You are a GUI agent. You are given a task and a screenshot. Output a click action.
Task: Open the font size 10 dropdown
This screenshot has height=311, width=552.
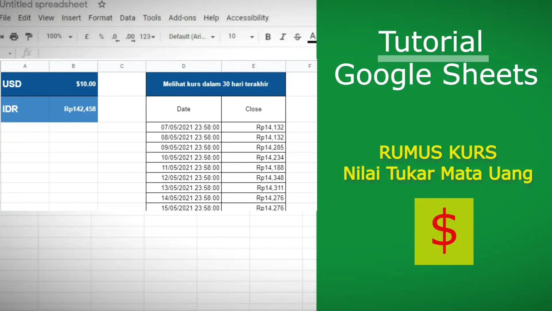(x=241, y=37)
